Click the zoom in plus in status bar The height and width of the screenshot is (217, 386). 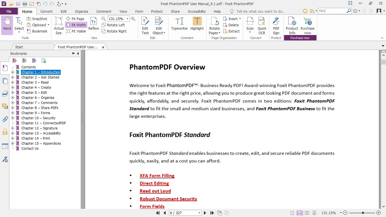click(x=379, y=213)
